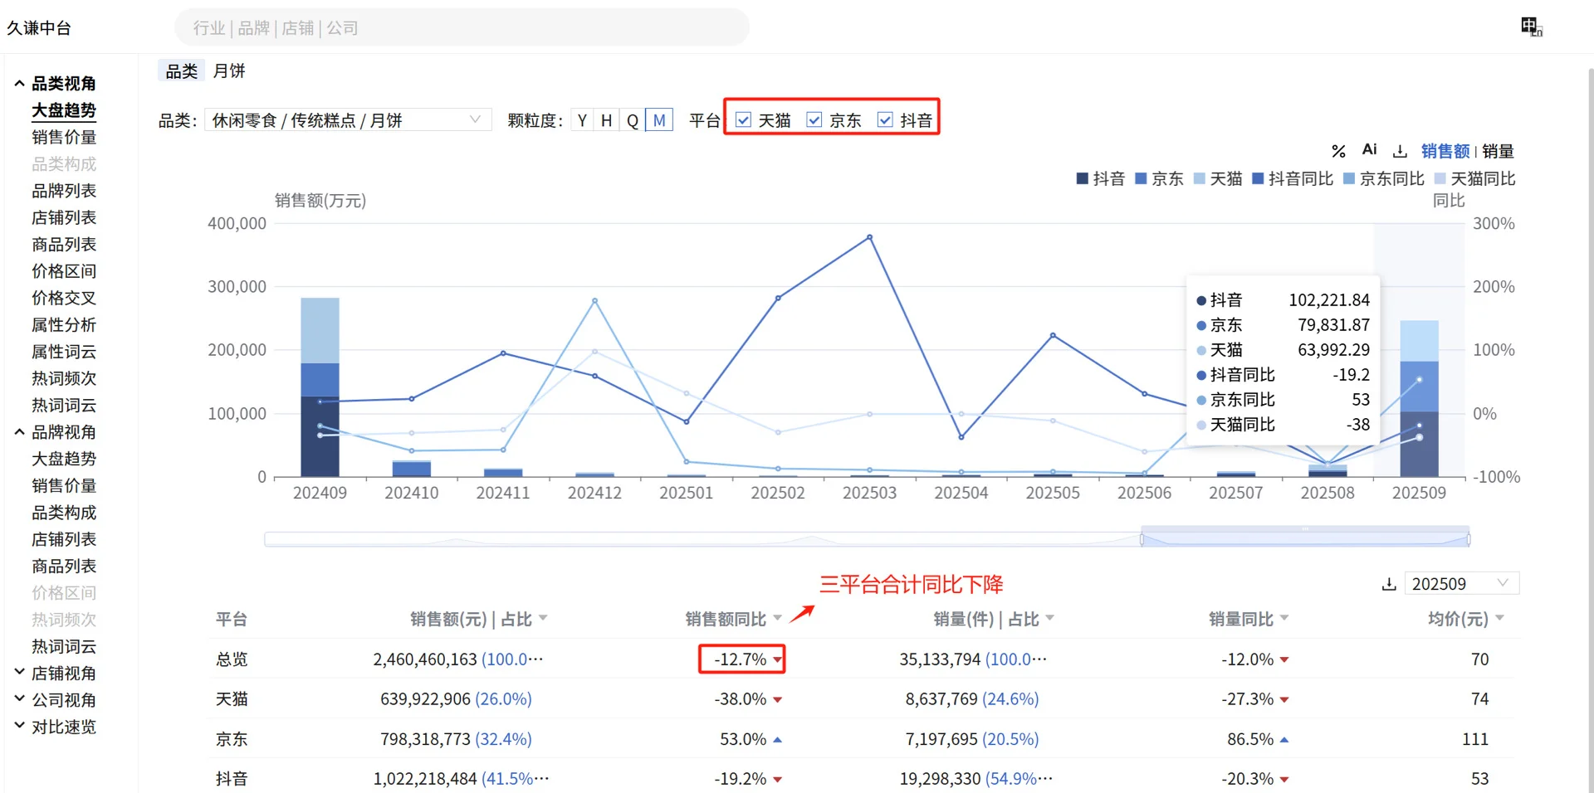Toggle 京东 platform checkbox
The height and width of the screenshot is (793, 1594).
pyautogui.click(x=814, y=119)
